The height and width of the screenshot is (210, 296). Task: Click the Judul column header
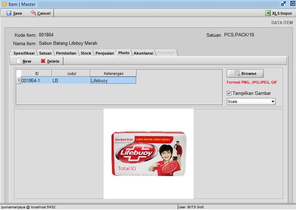[71, 73]
